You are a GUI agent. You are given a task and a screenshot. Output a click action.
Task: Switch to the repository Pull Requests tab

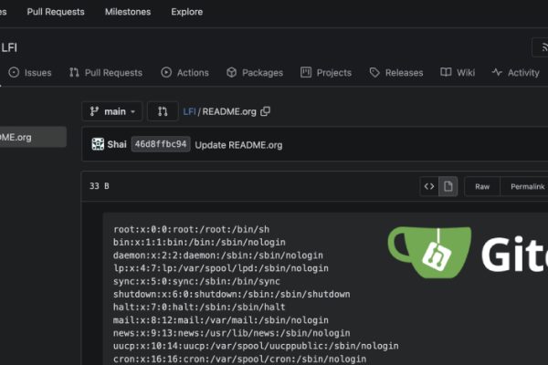pos(106,73)
